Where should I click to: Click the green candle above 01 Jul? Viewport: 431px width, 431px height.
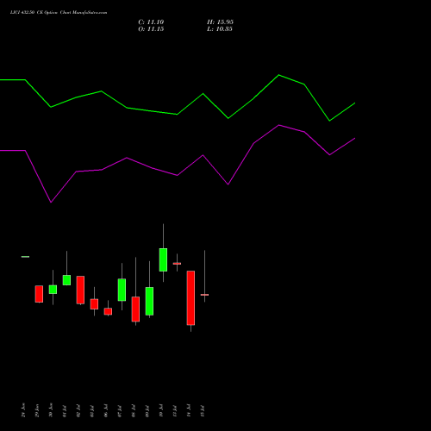click(66, 280)
